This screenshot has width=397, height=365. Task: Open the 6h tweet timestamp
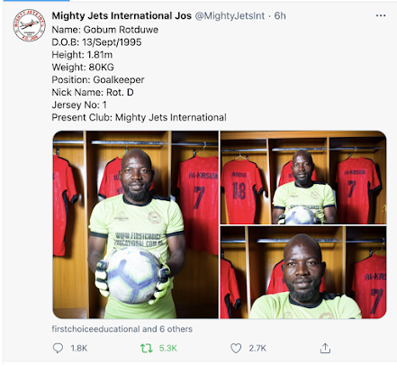pyautogui.click(x=280, y=15)
